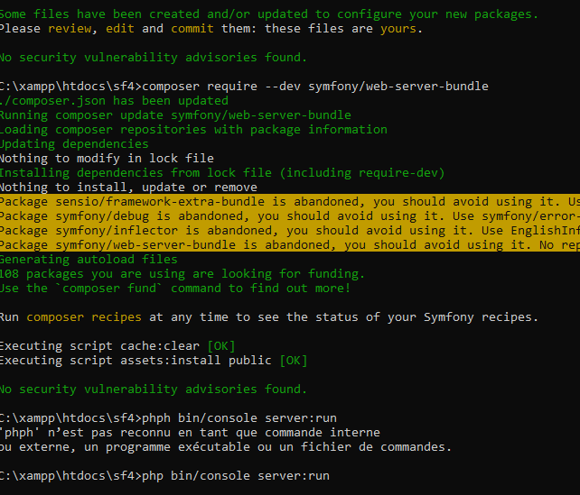Click the 'sensio/framework-extra-bundle is abandoned' warning line
Viewport: 580px width, 495px height.
(x=290, y=202)
